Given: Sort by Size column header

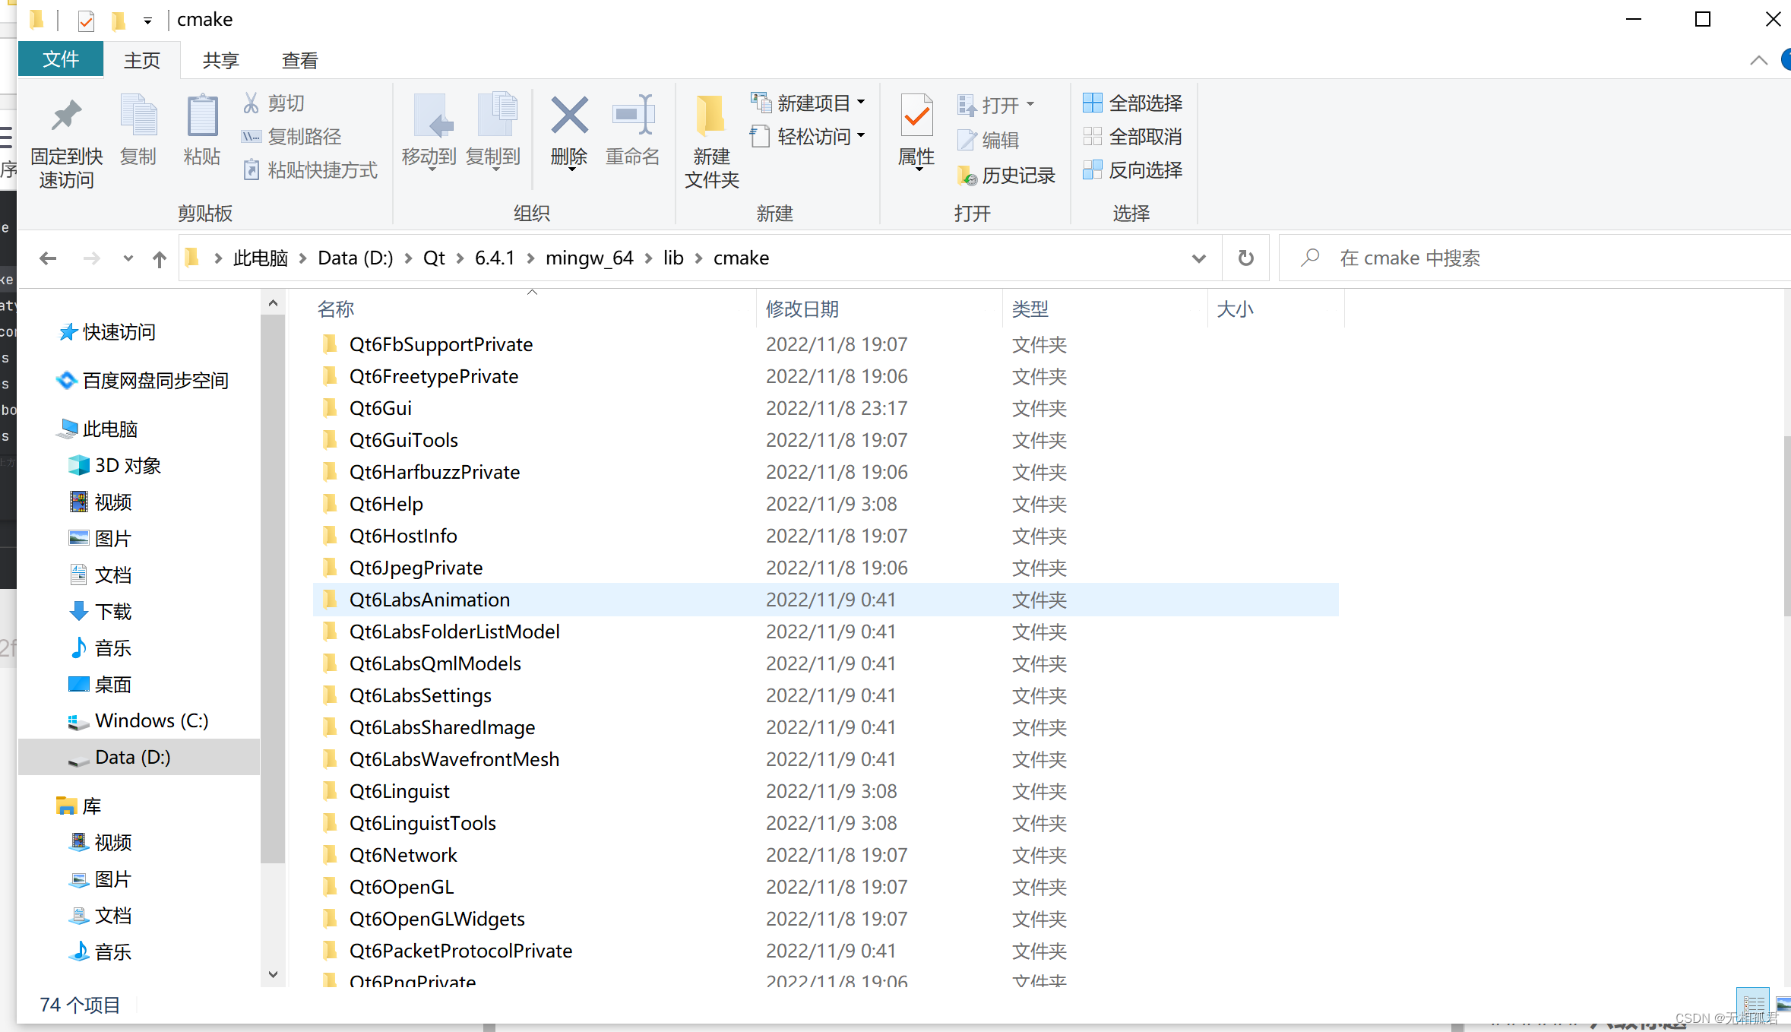Looking at the screenshot, I should pos(1277,309).
